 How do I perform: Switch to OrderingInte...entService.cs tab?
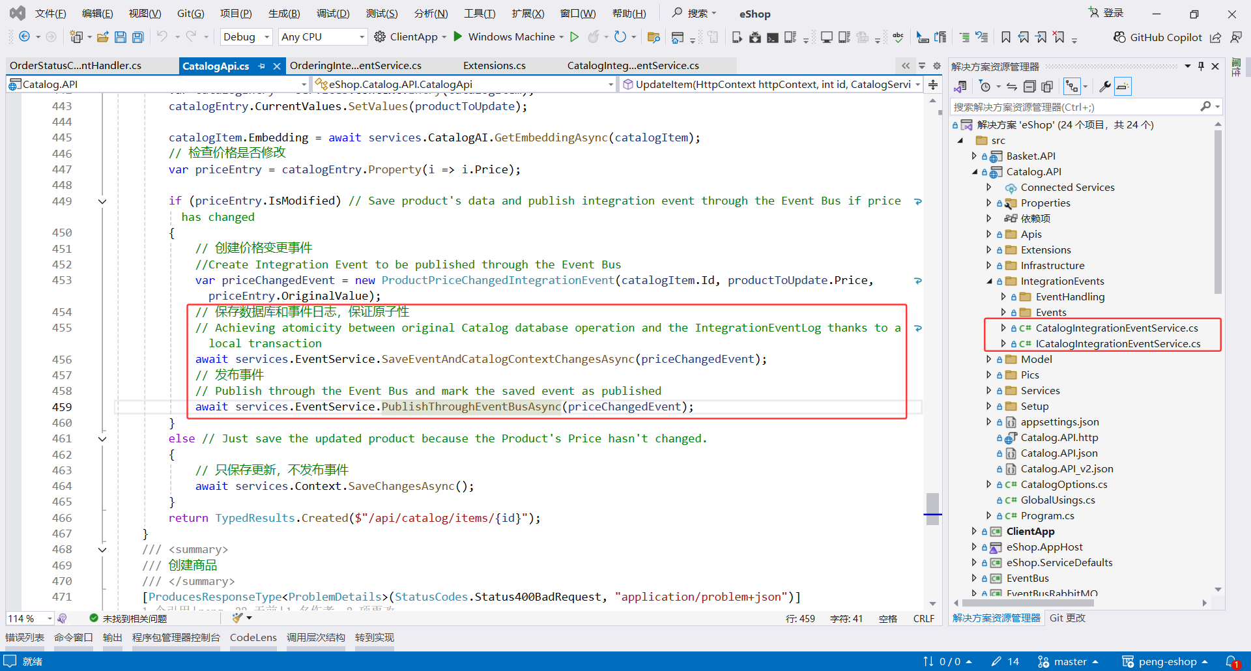point(356,66)
